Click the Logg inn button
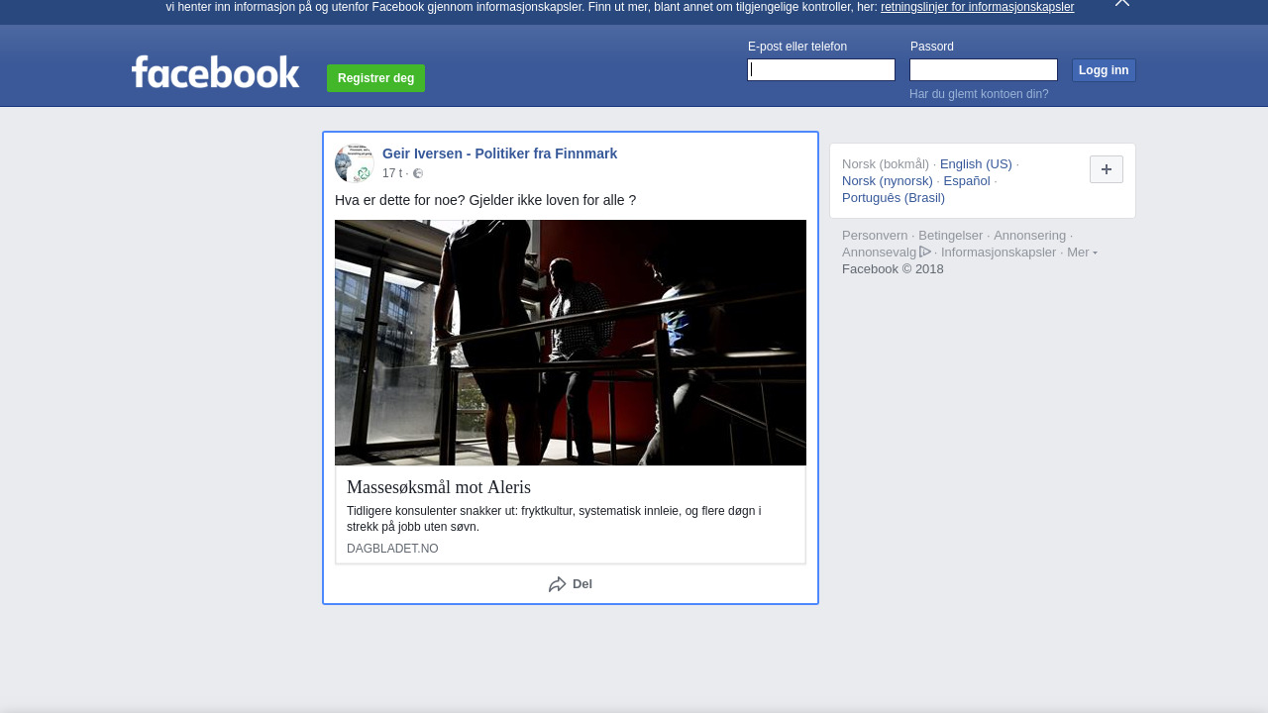The width and height of the screenshot is (1268, 713). pos(1104,70)
